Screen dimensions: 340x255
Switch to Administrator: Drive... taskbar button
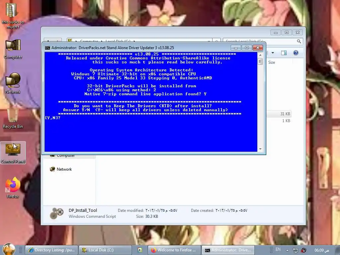click(228, 250)
